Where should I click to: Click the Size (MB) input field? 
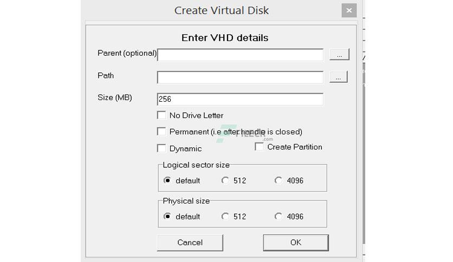(x=241, y=99)
